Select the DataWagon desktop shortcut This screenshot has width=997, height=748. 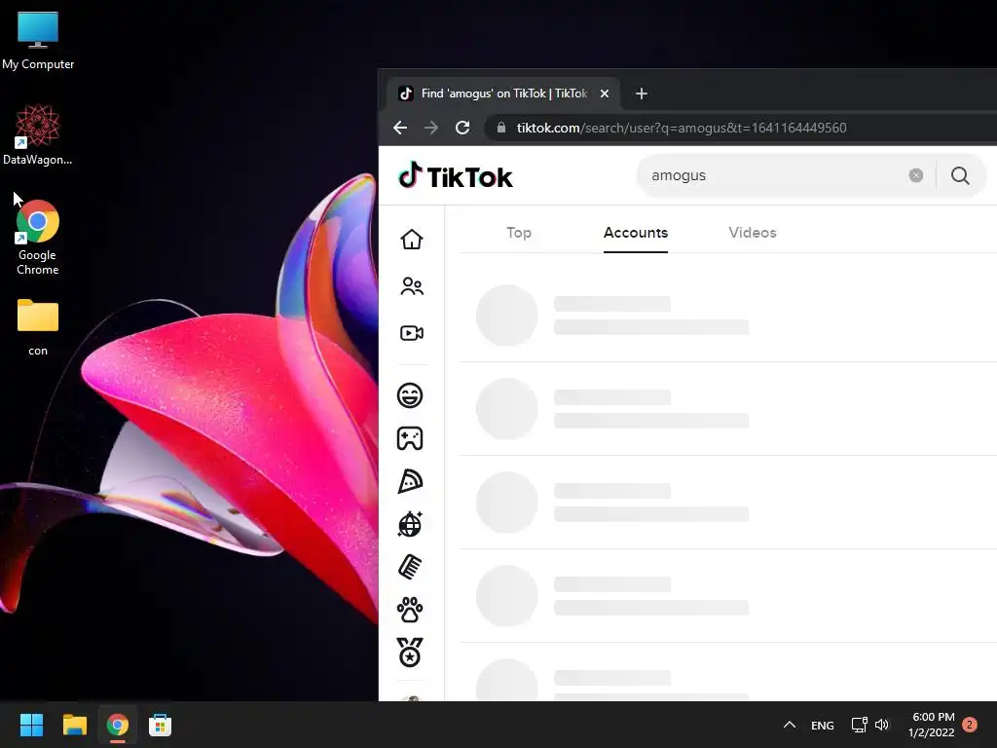(x=38, y=135)
